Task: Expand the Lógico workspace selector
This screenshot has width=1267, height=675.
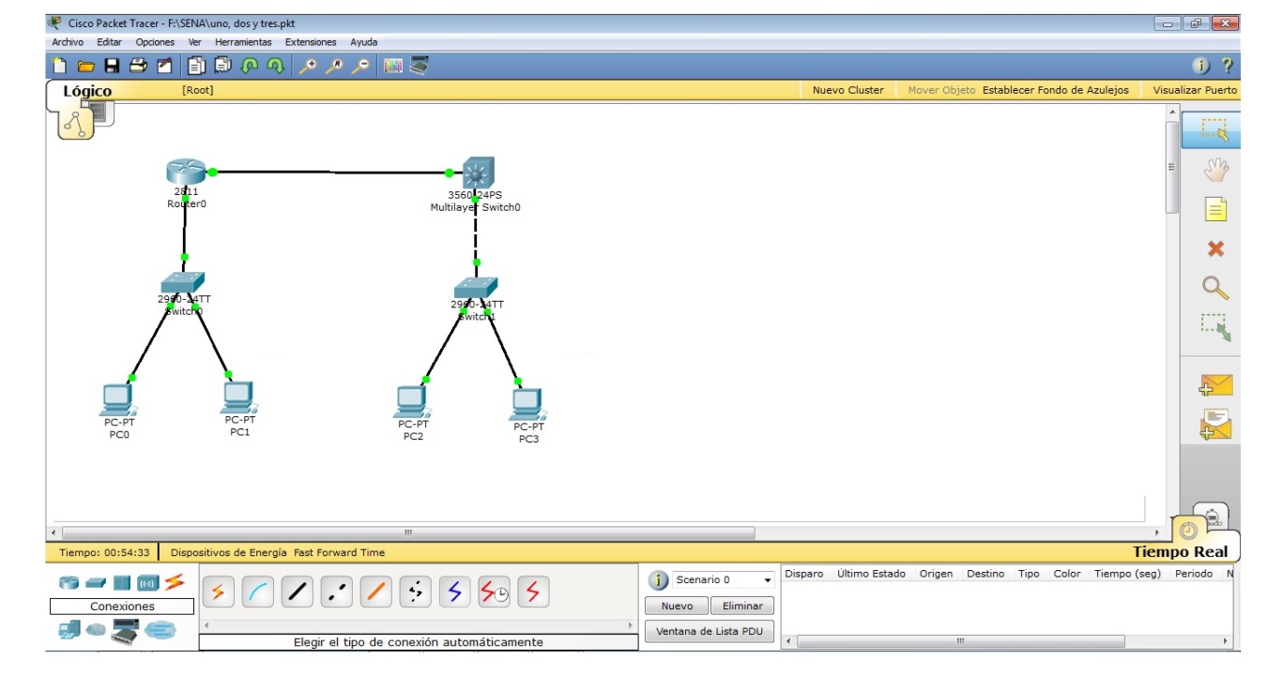Action: [x=88, y=90]
